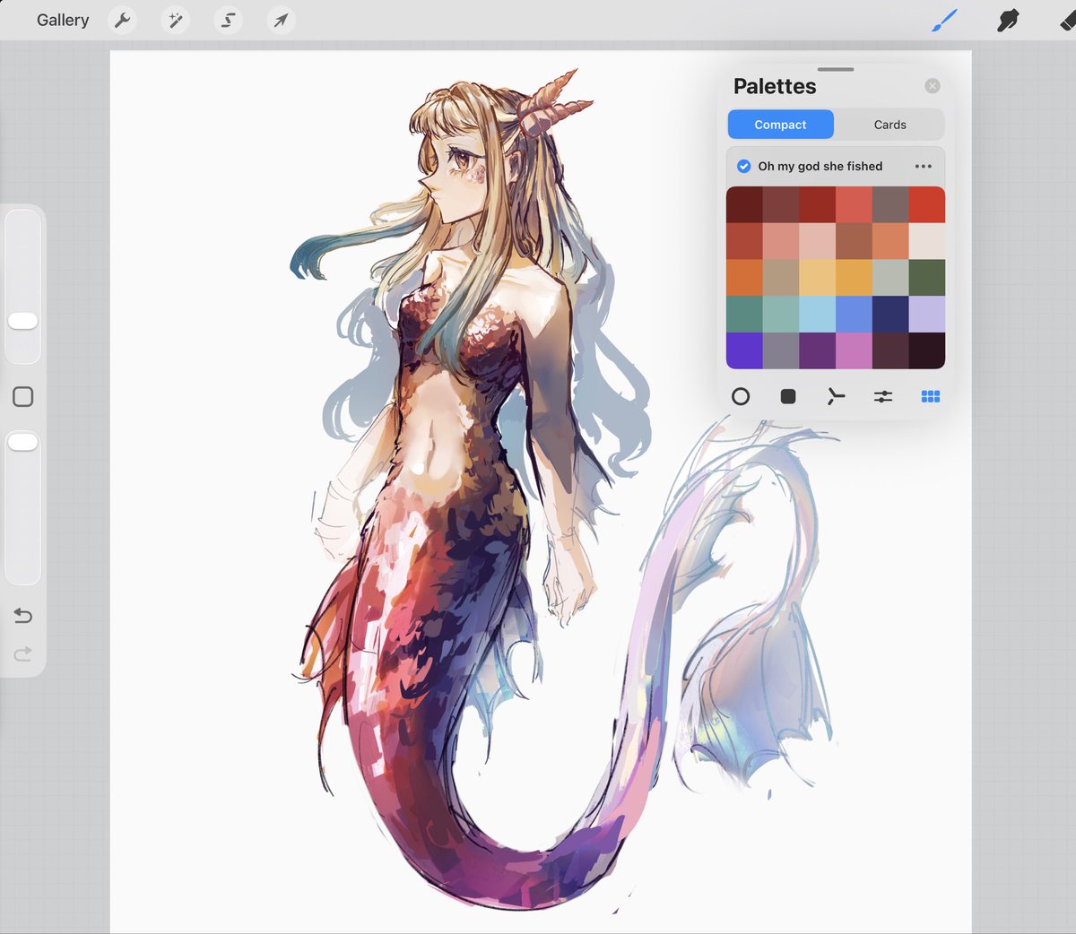The height and width of the screenshot is (934, 1076).
Task: Close the Palettes panel
Action: point(933,86)
